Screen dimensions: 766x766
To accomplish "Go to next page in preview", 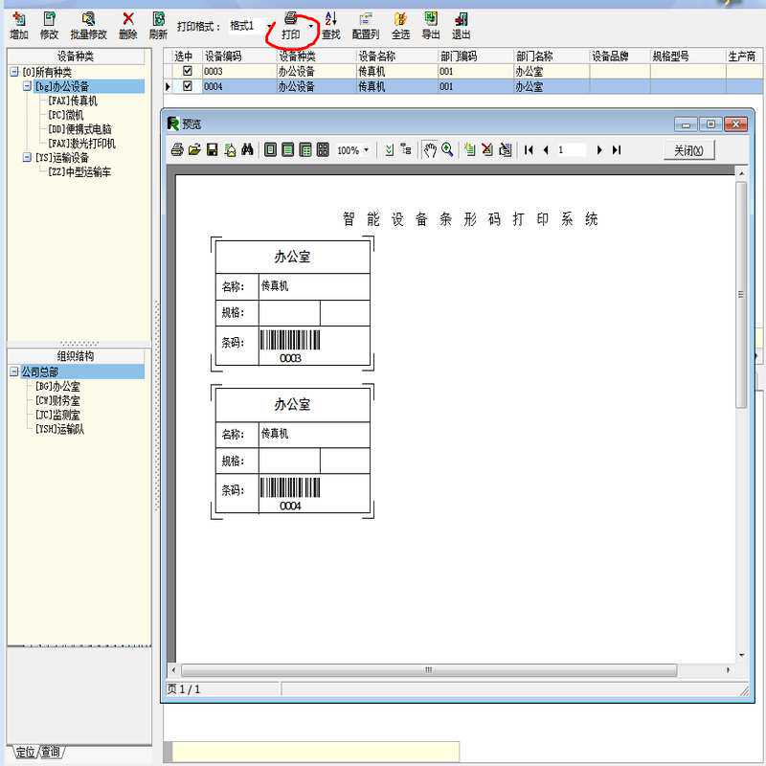I will click(x=599, y=150).
